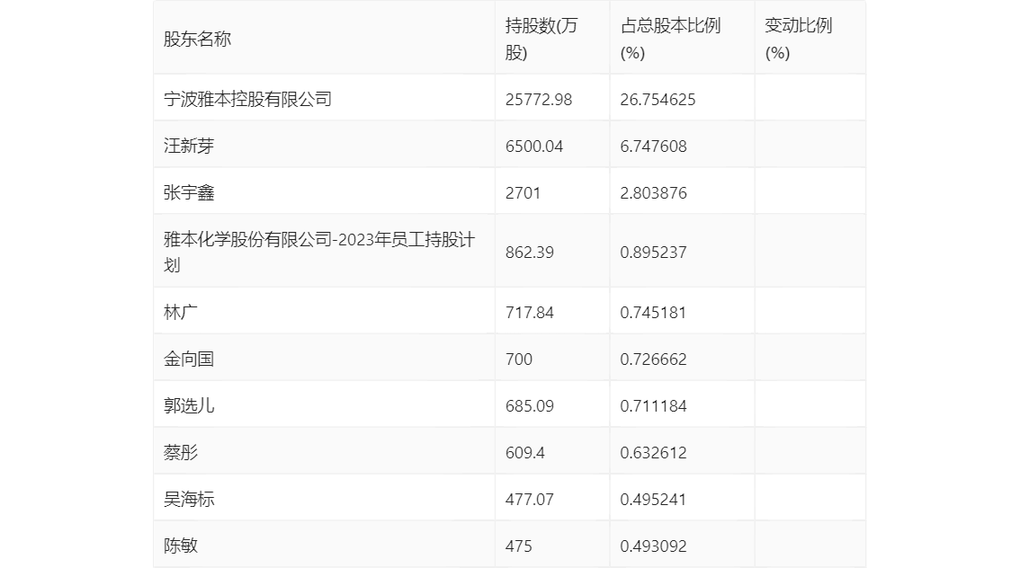Click the 持股数(万股) column header
The image size is (1020, 568).
[x=541, y=39]
